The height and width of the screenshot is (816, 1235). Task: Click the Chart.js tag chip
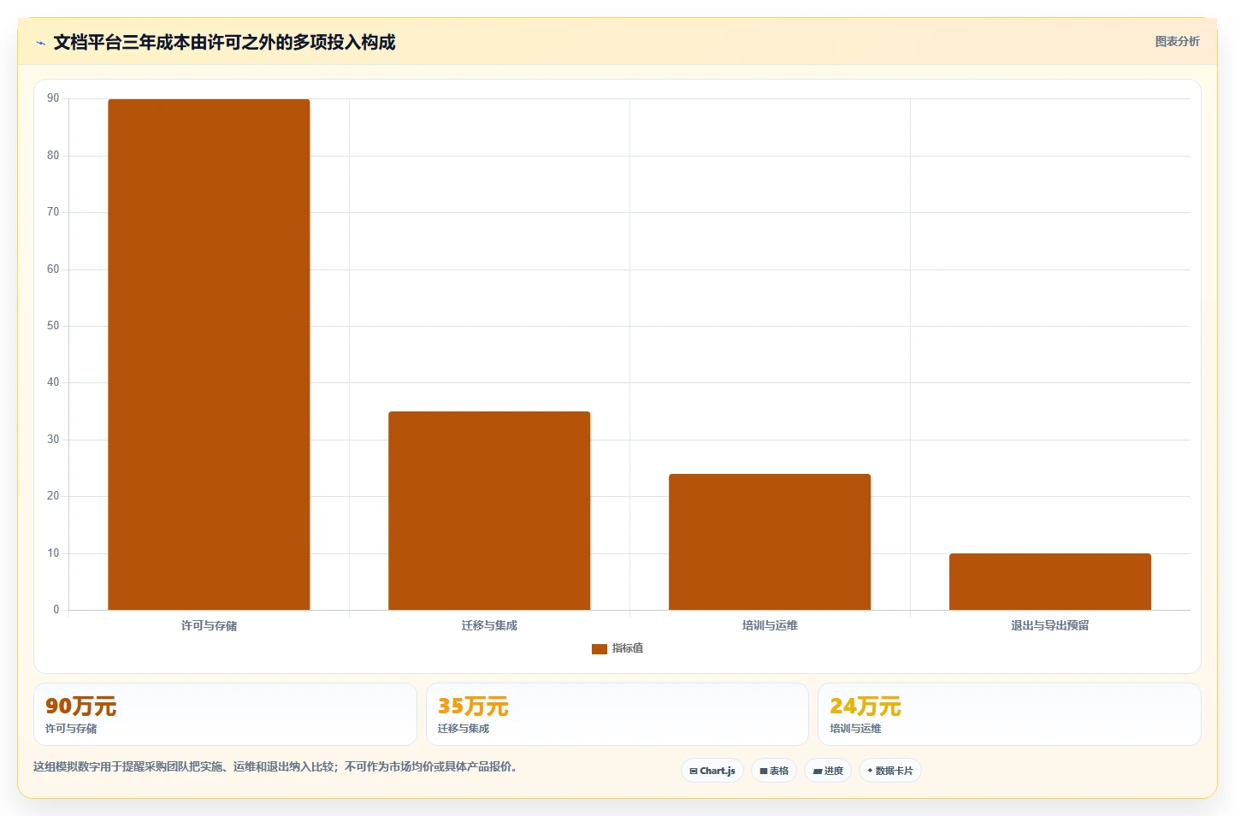712,771
